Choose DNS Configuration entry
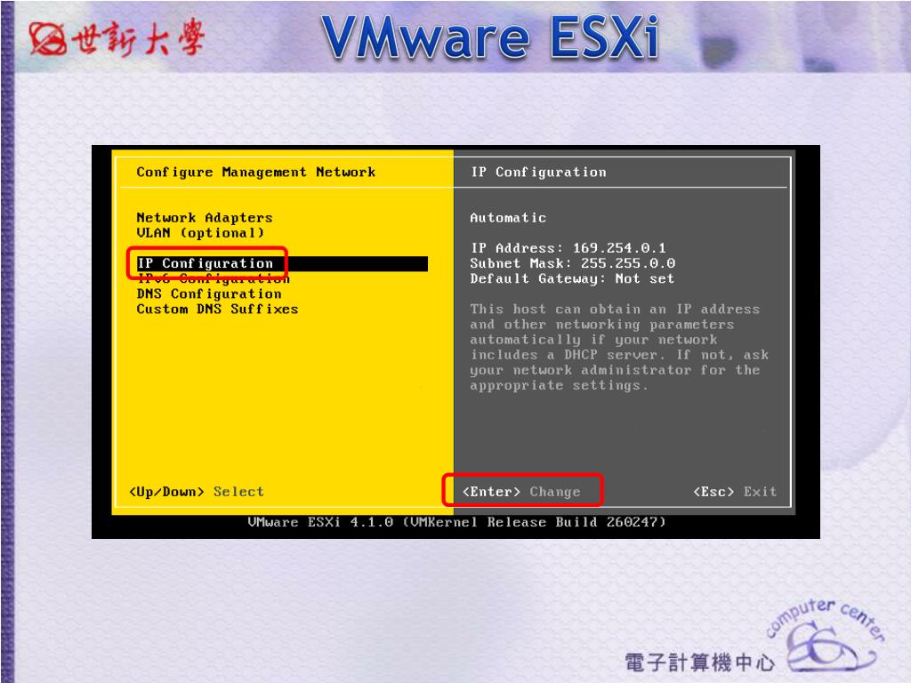The height and width of the screenshot is (683, 911). [x=209, y=293]
